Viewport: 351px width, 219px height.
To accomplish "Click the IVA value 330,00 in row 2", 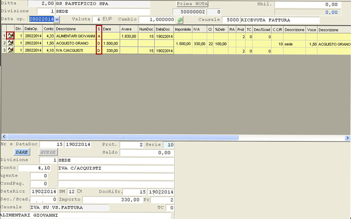I will coord(200,44).
